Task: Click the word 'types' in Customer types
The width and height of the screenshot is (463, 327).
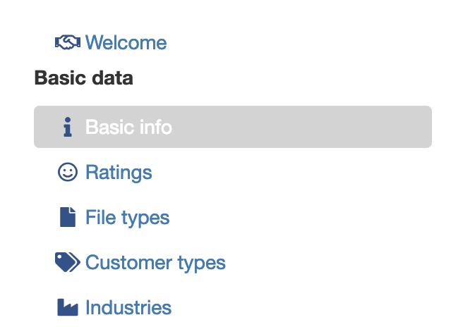Action: (x=201, y=264)
